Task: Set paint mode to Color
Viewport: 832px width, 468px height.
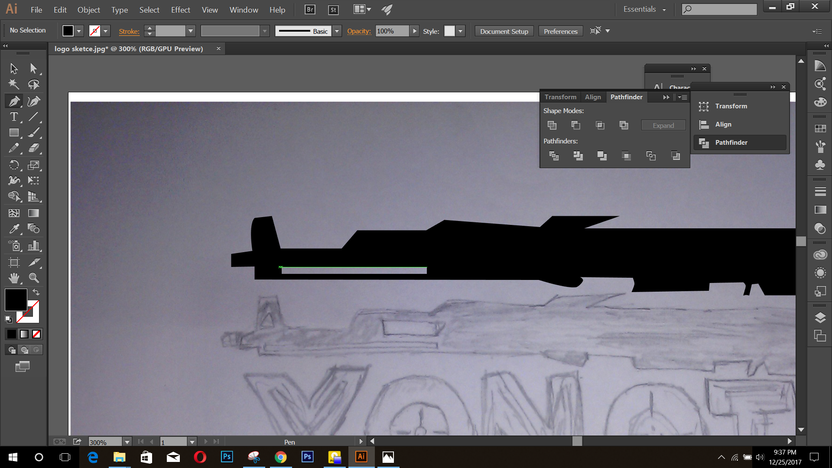Action: pos(12,334)
